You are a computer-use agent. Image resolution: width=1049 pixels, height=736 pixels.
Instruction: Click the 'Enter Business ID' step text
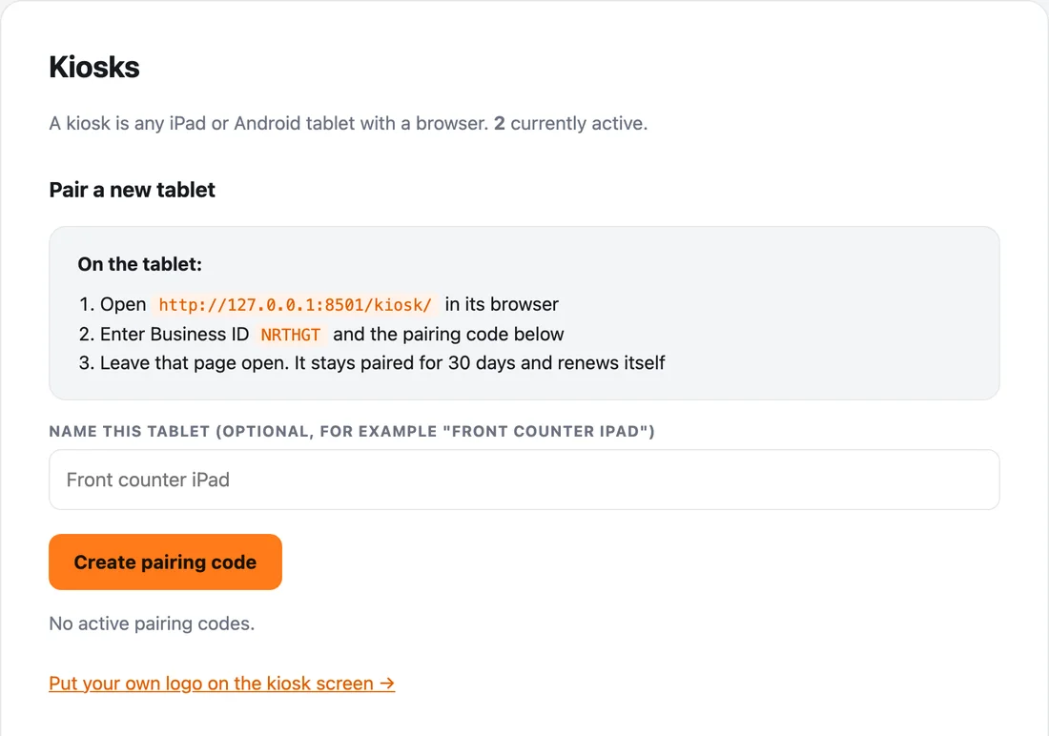click(x=174, y=334)
